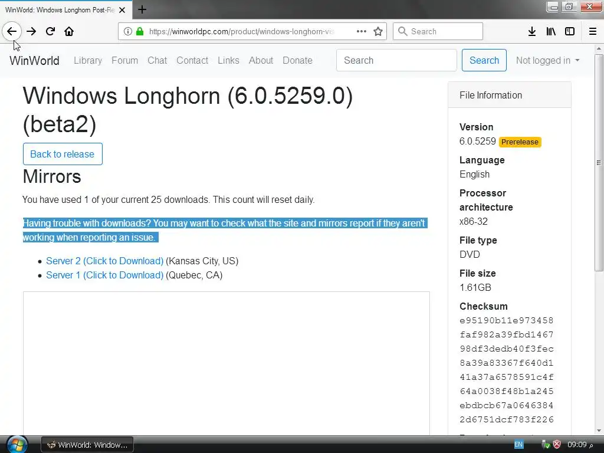Open a new browser tab

pos(142,9)
